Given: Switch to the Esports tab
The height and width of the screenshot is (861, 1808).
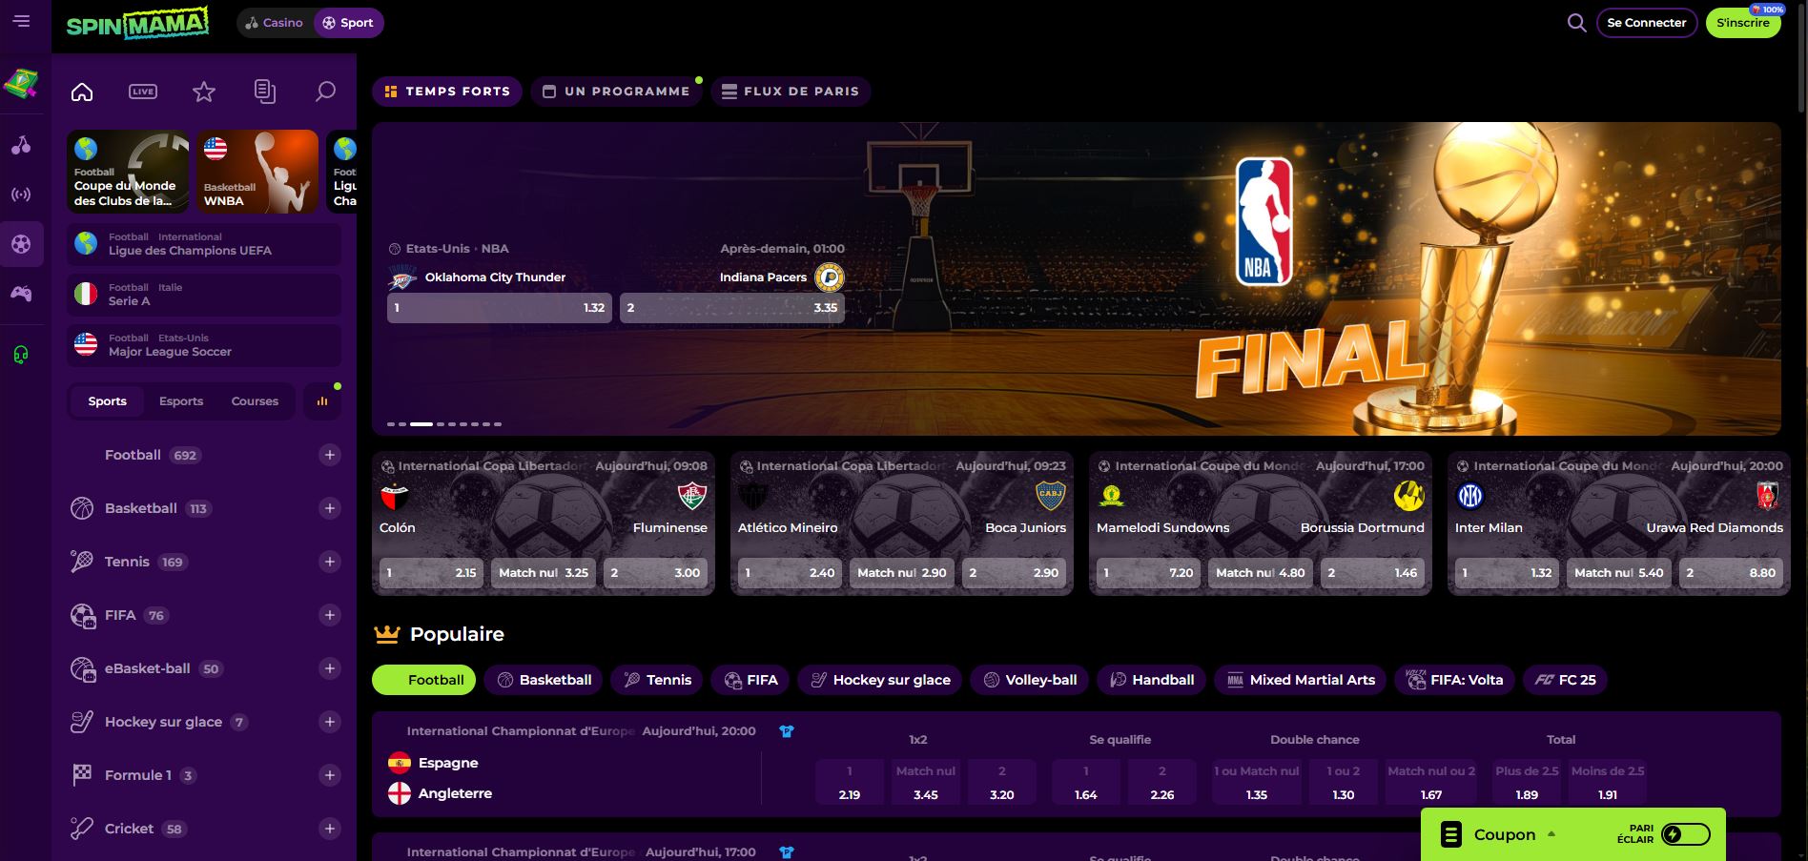Looking at the screenshot, I should 181,401.
